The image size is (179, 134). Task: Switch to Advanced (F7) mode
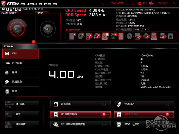tap(118, 3)
